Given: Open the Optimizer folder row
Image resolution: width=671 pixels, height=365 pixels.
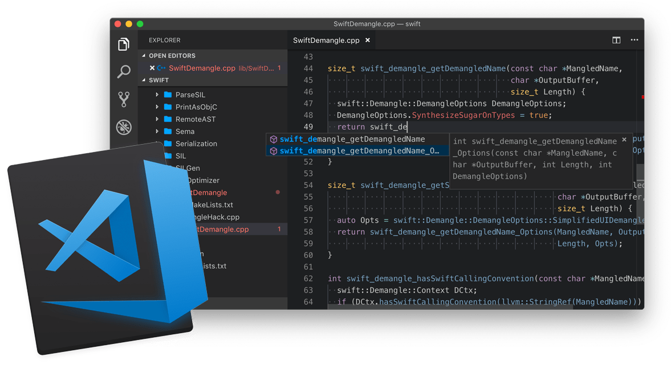Looking at the screenshot, I should pos(204,181).
